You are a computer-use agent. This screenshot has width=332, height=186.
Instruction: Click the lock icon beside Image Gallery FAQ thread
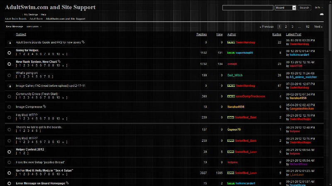coord(9,86)
